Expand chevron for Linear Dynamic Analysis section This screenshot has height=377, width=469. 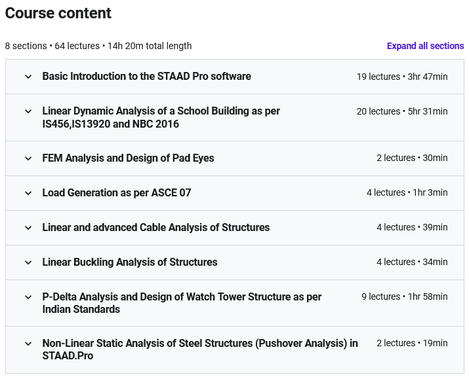point(28,111)
